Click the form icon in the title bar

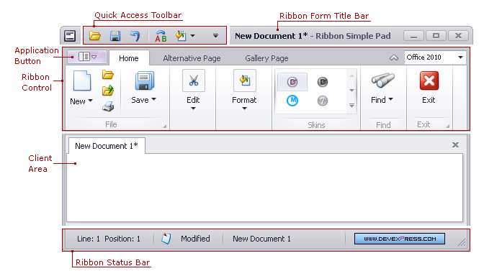click(70, 36)
